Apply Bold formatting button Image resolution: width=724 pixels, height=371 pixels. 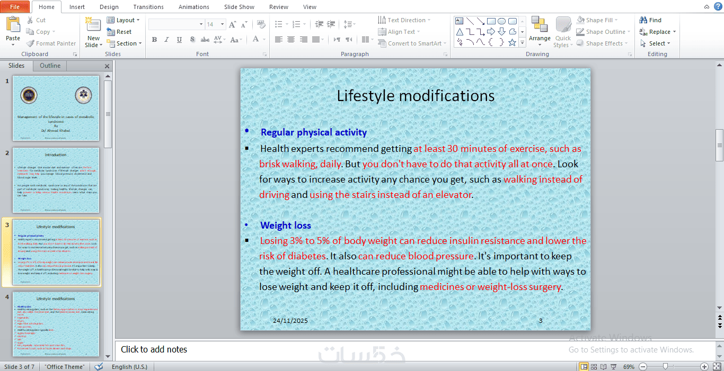tap(154, 39)
